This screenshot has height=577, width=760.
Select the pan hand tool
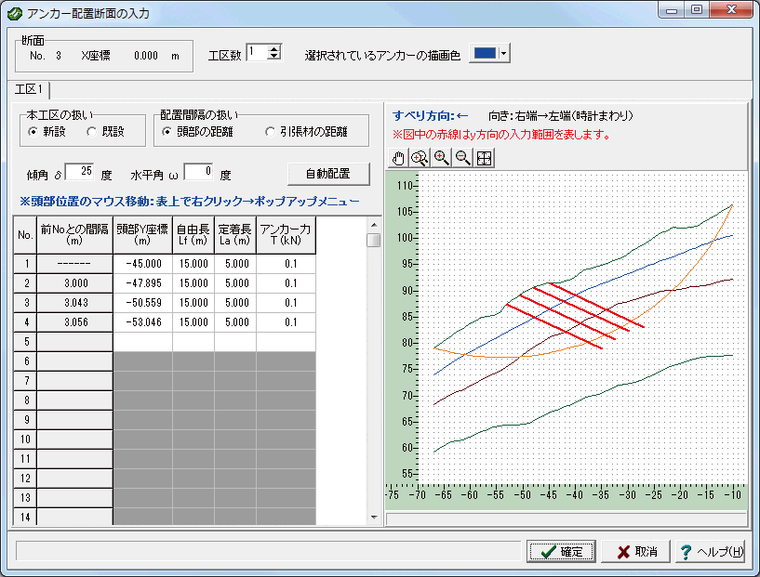pos(398,158)
